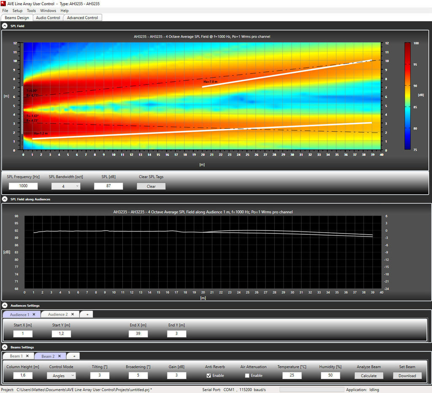Edit the SPL dB field
The image size is (432, 393).
pos(108,186)
